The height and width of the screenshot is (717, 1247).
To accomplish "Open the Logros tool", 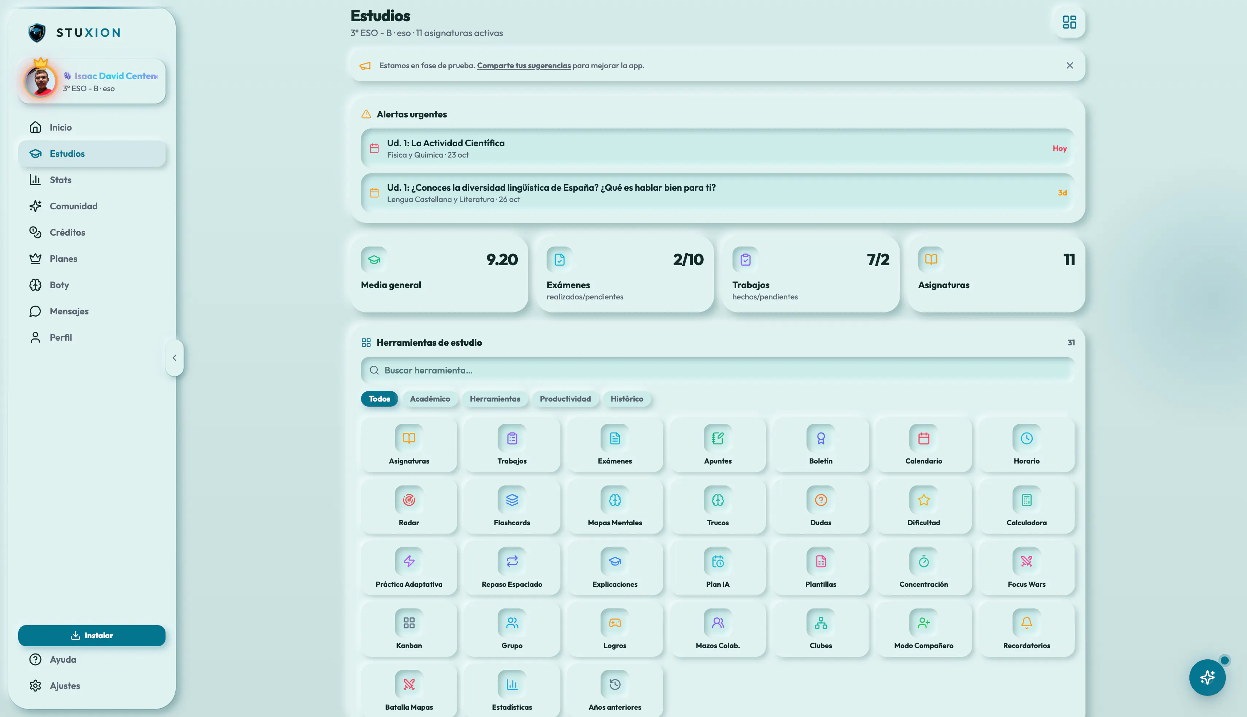I will (615, 630).
